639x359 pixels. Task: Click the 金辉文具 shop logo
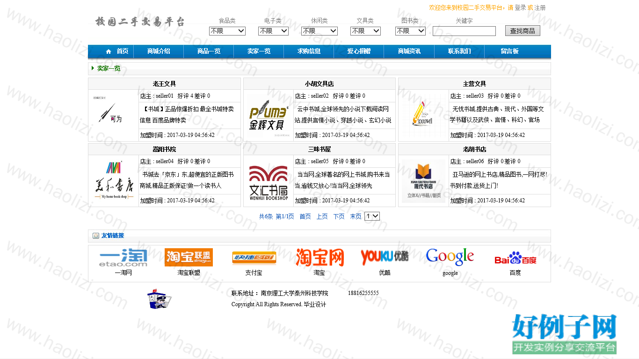269,115
